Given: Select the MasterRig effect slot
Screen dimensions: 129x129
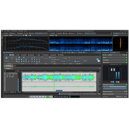Looking at the screenshot, I should (115, 87).
